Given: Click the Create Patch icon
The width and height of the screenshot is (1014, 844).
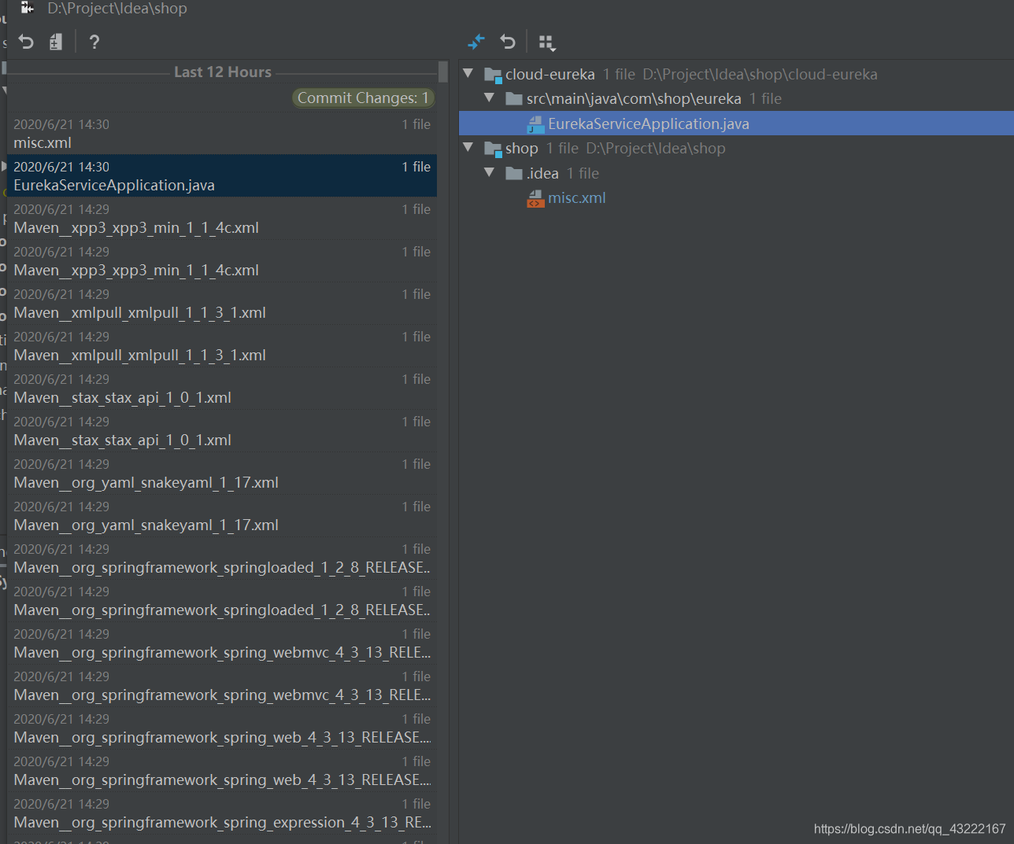Looking at the screenshot, I should coord(56,42).
